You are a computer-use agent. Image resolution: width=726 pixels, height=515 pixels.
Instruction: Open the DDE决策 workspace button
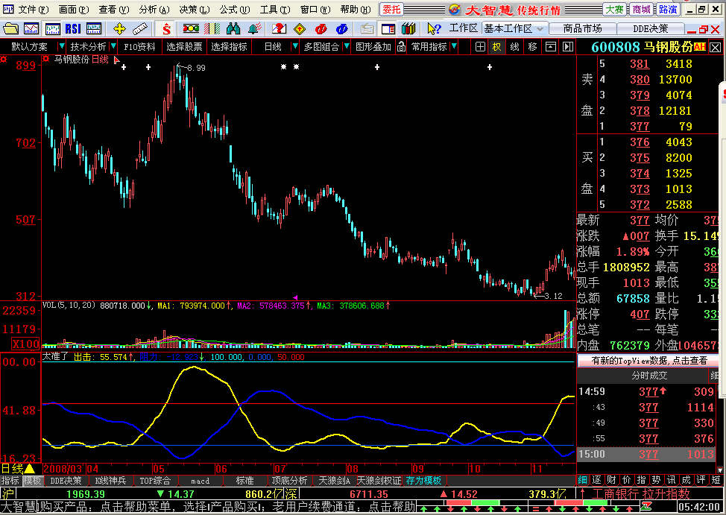click(651, 29)
